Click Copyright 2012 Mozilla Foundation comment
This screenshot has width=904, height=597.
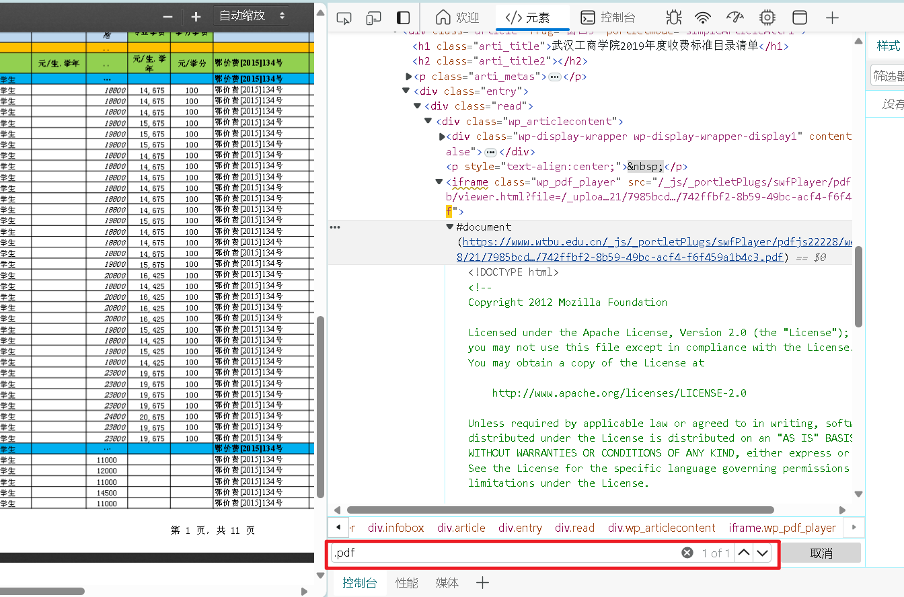point(568,303)
